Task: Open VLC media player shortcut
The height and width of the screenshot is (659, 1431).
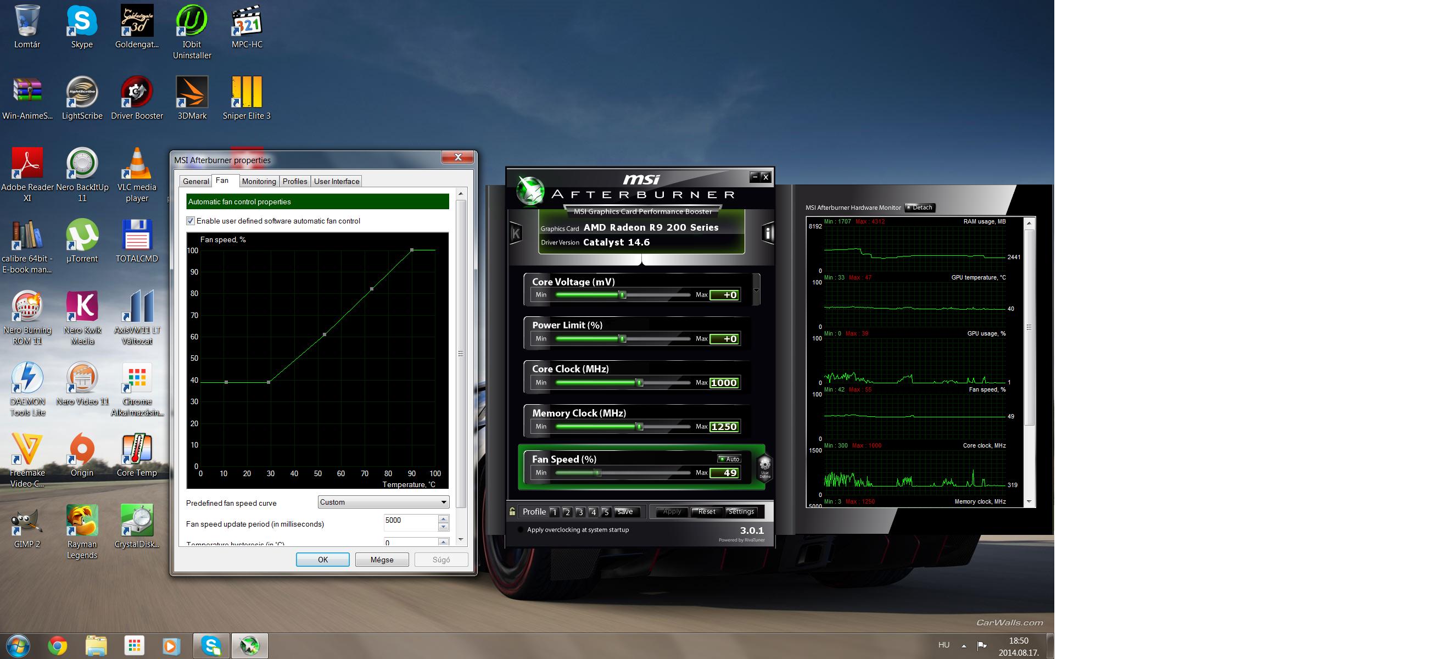Action: [137, 175]
